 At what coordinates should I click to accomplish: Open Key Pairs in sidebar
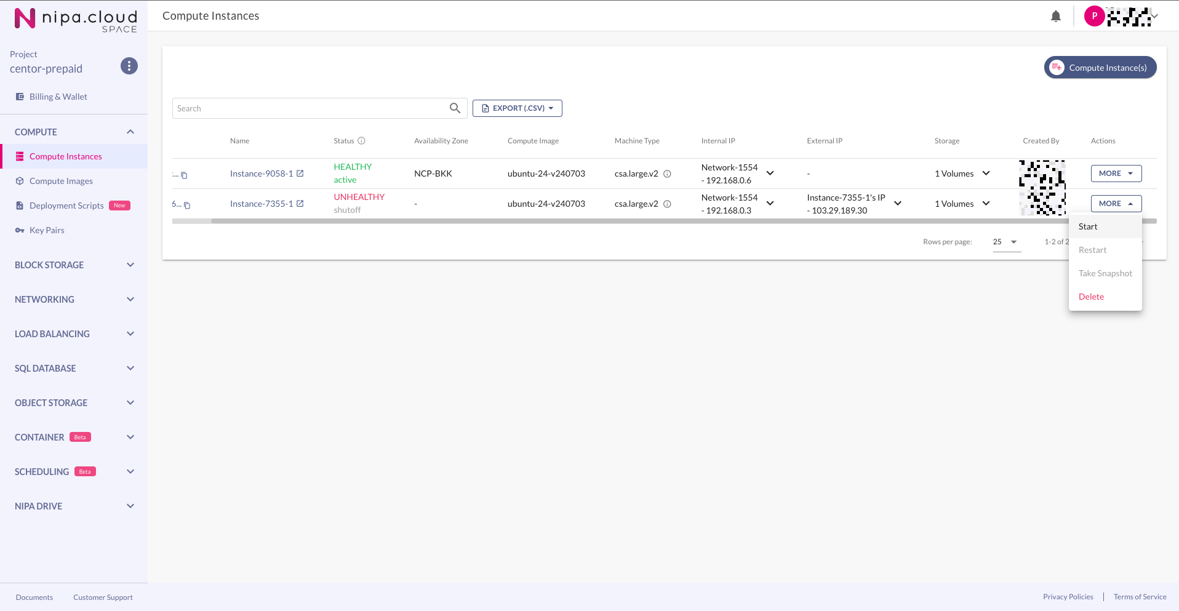point(74,230)
